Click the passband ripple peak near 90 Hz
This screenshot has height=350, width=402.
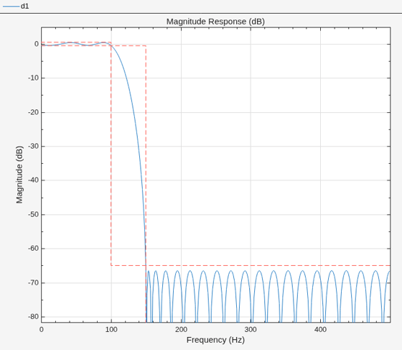coord(104,42)
